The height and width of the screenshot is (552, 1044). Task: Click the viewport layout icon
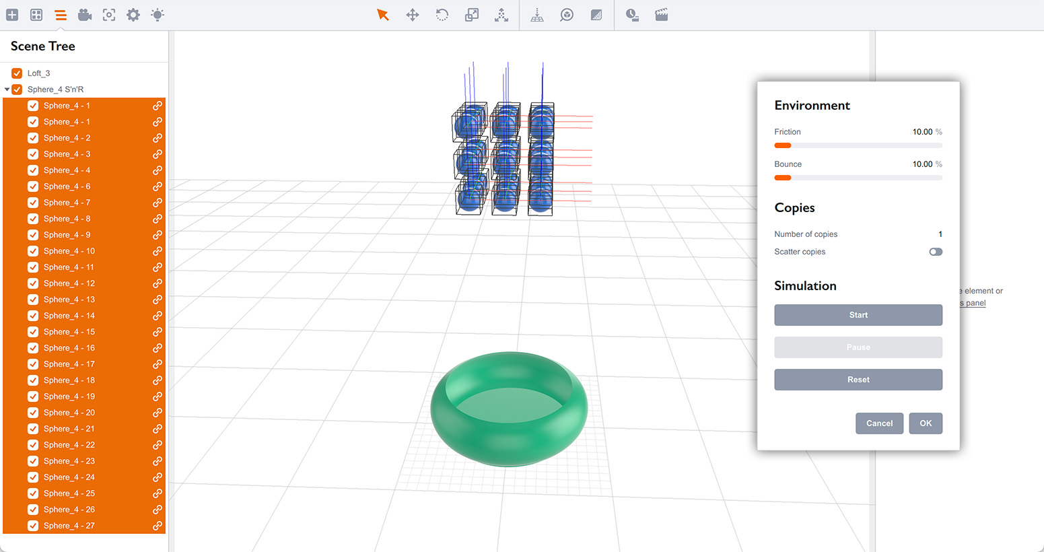pyautogui.click(x=36, y=14)
